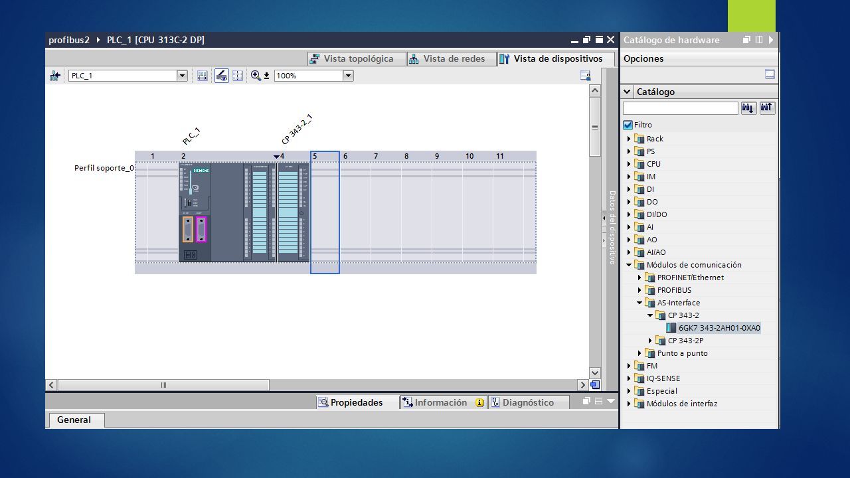This screenshot has height=478, width=850.
Task: Select the PLC_1 CPU module in rack
Action: (226, 212)
